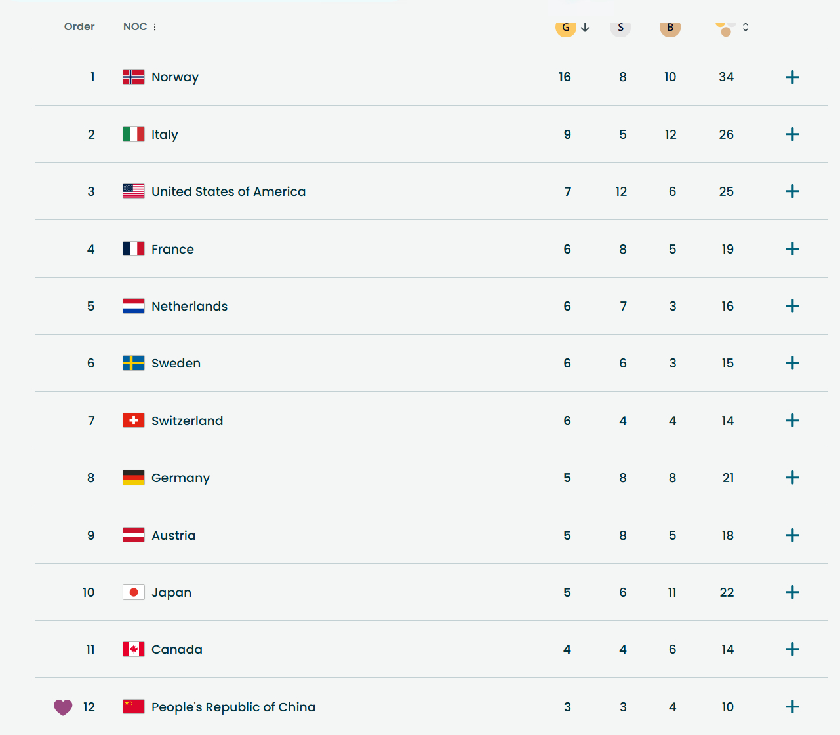Expand Norway medal details
This screenshot has height=735, width=840.
coord(792,77)
